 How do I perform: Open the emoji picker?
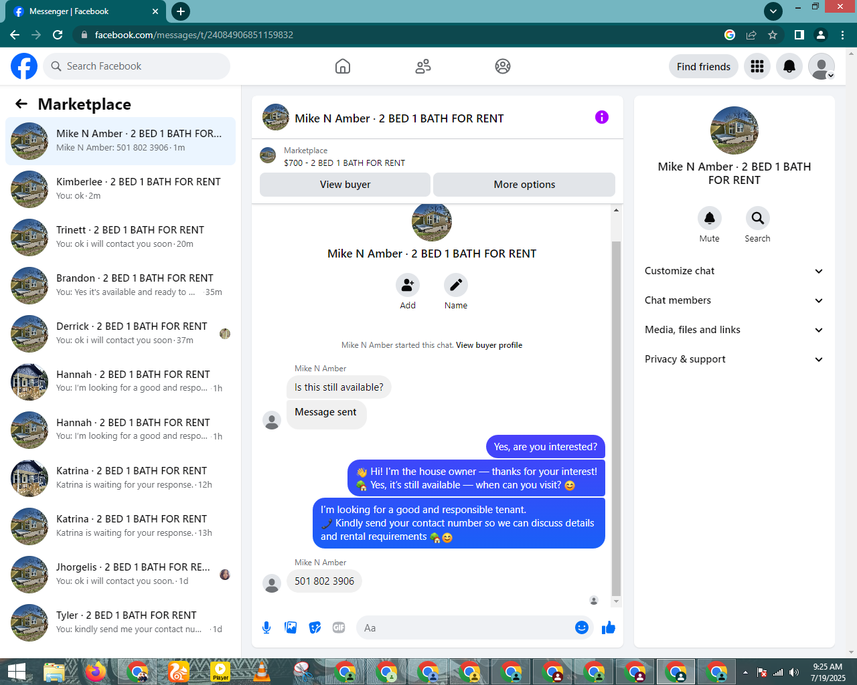coord(582,627)
